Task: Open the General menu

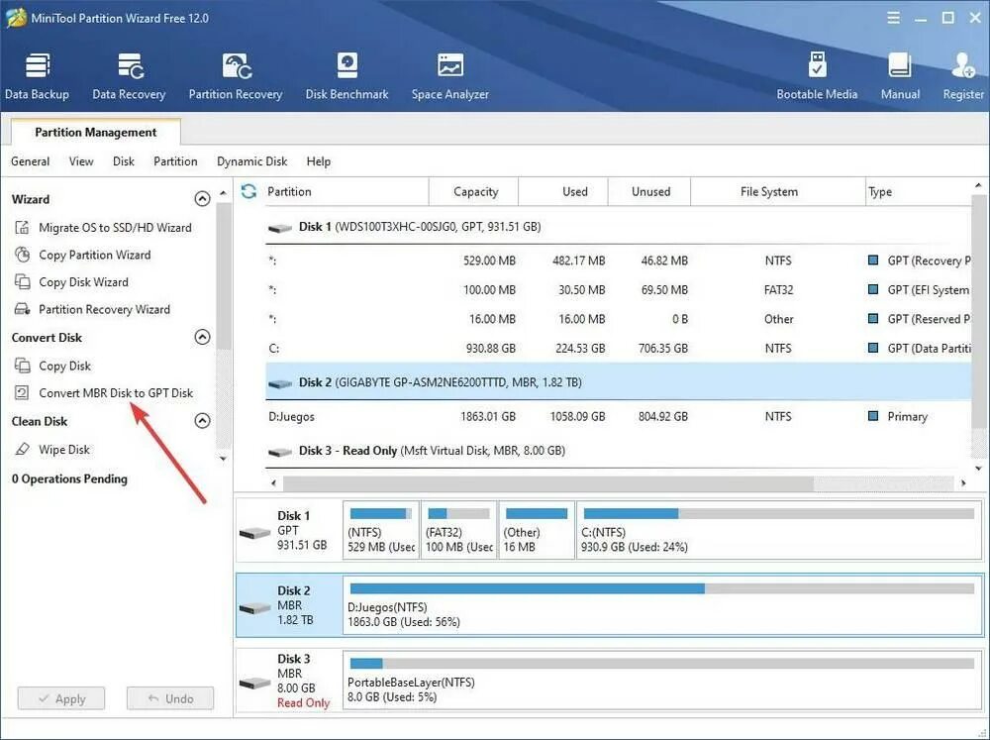Action: click(x=31, y=161)
